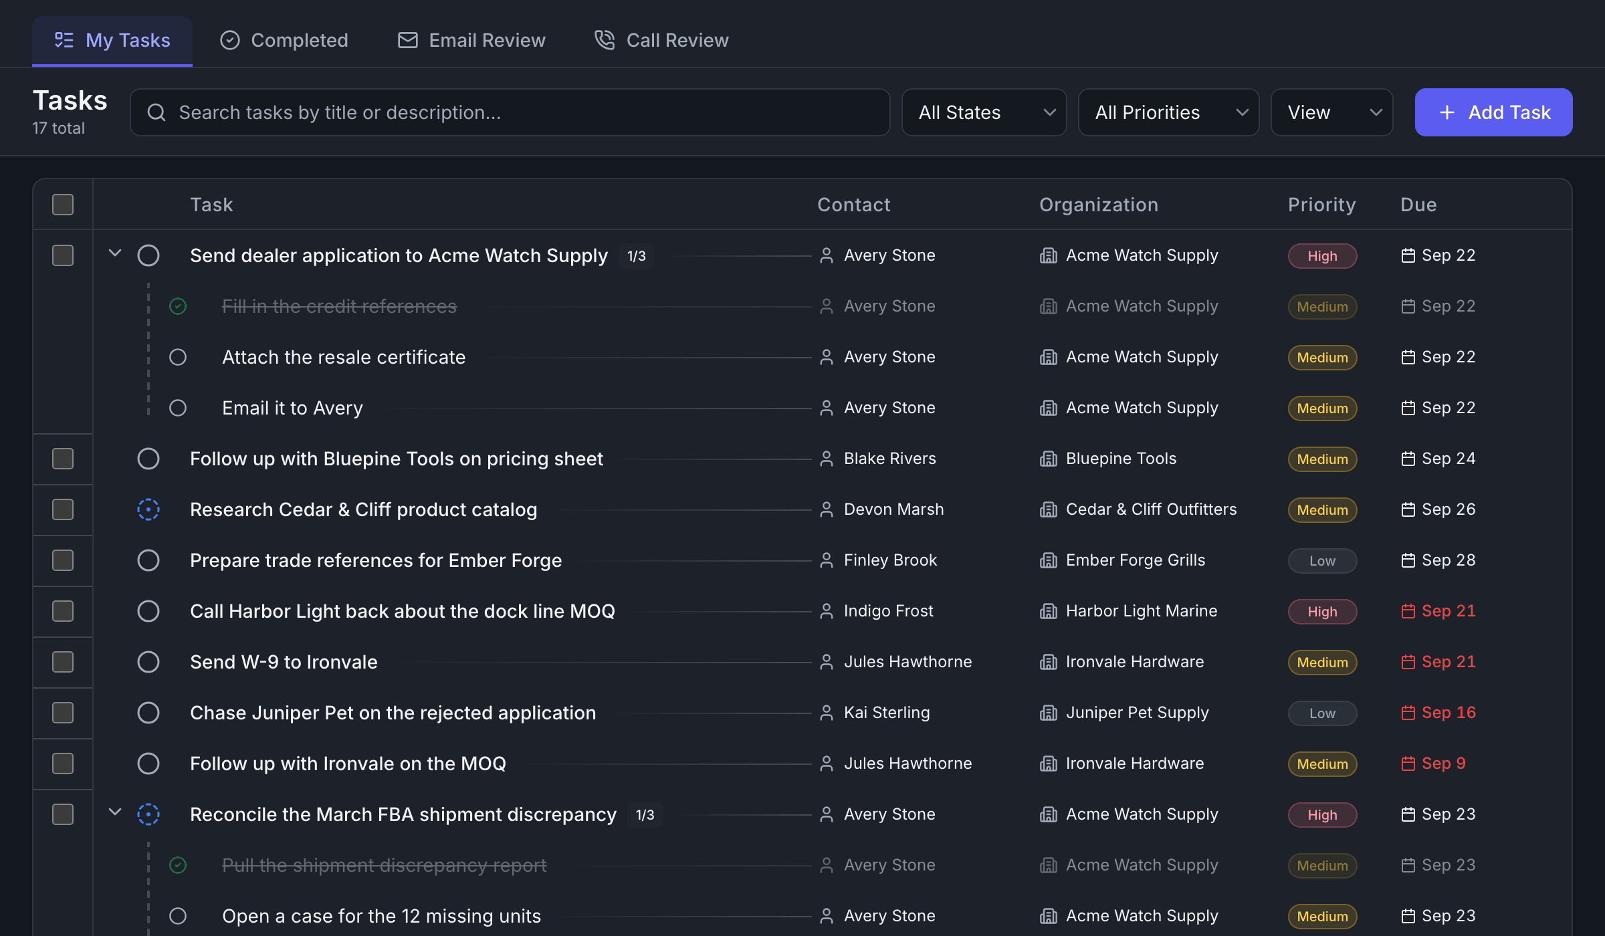Viewport: 1605px width, 936px height.
Task: Click completed check icon on Pull shipment discrepancy report
Action: pyautogui.click(x=178, y=865)
